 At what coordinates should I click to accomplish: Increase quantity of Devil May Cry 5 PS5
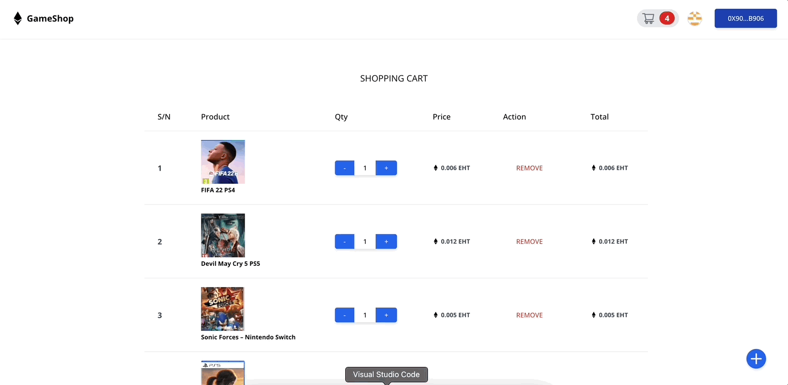[386, 241]
